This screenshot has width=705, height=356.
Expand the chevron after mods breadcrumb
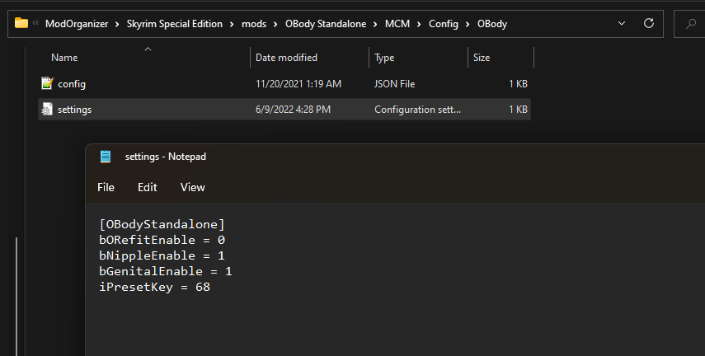[x=275, y=24]
